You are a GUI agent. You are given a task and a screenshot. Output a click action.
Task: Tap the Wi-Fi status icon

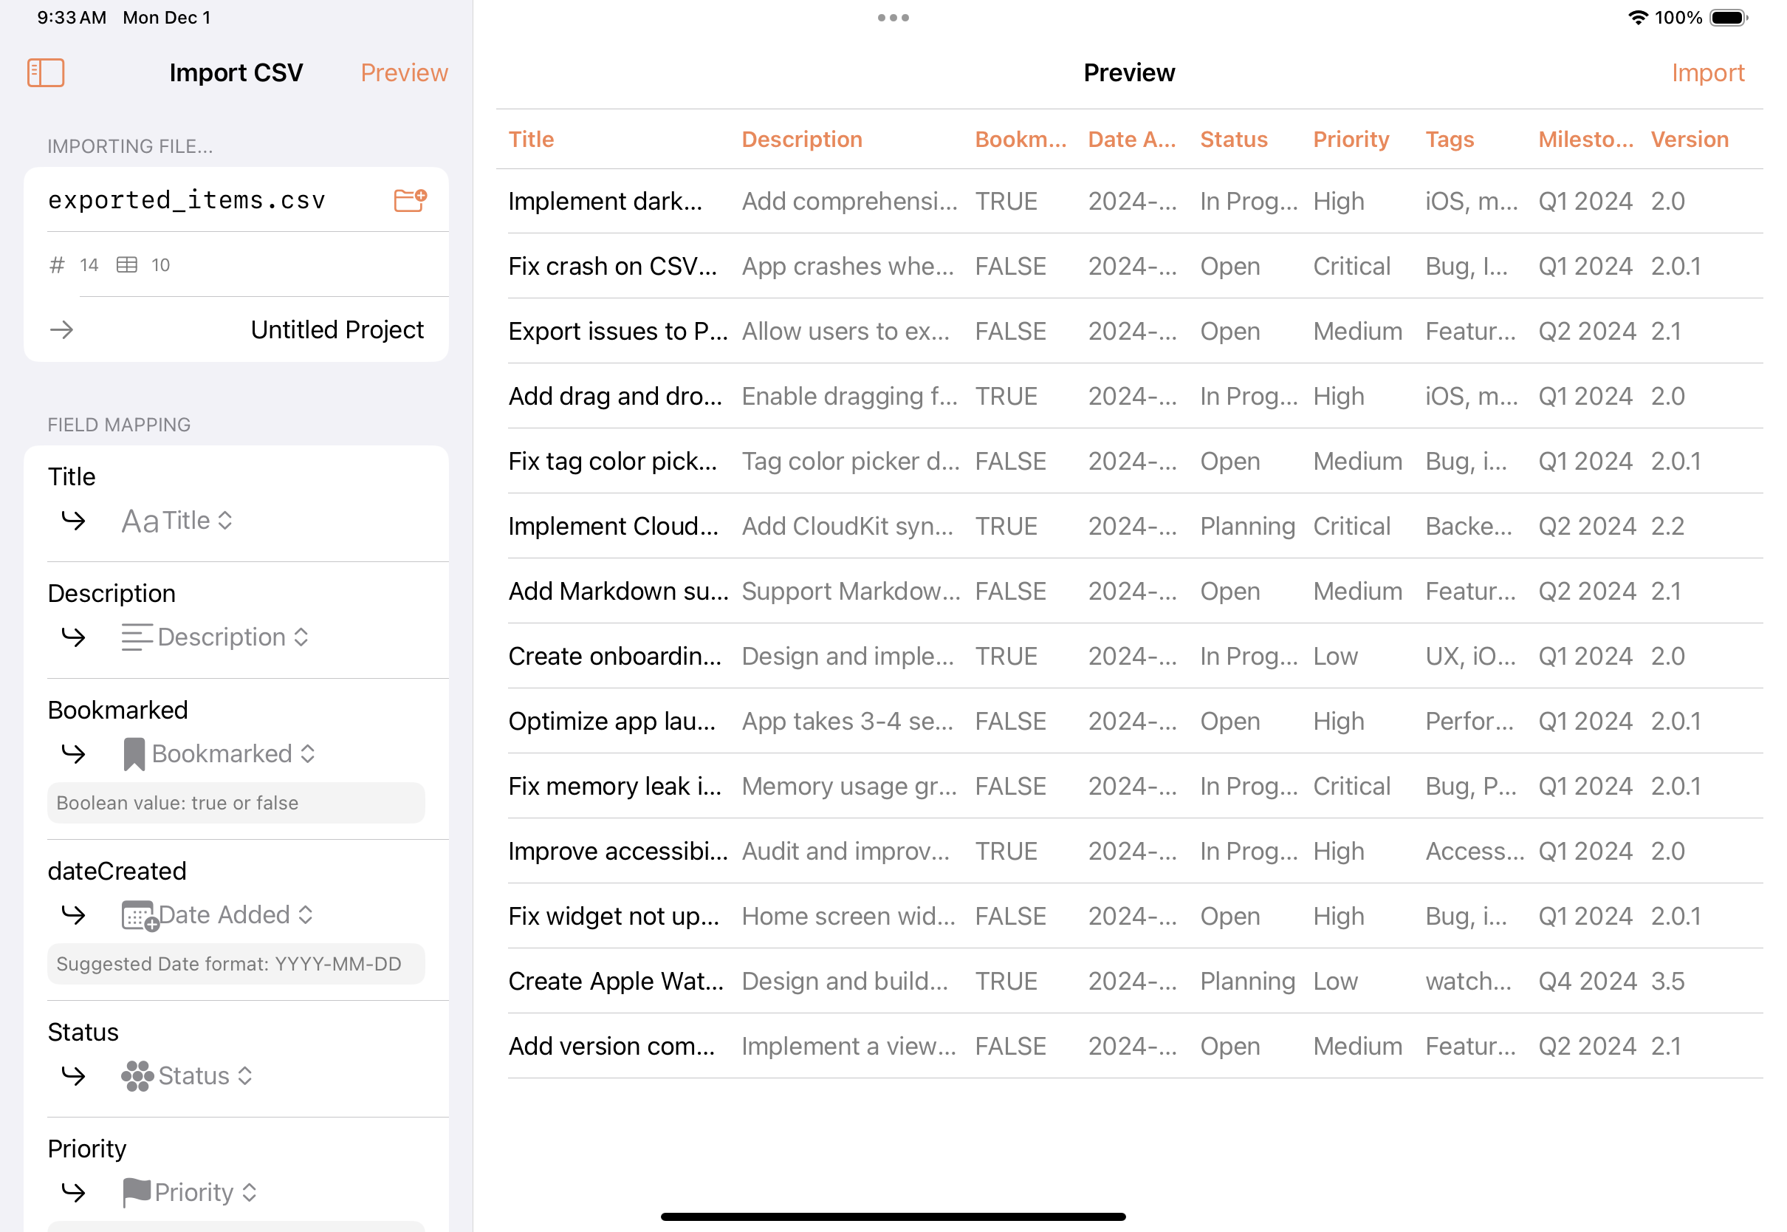[1636, 18]
